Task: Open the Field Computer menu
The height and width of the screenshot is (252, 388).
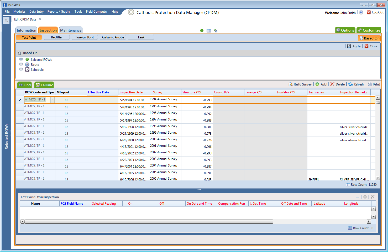Action: coord(97,12)
